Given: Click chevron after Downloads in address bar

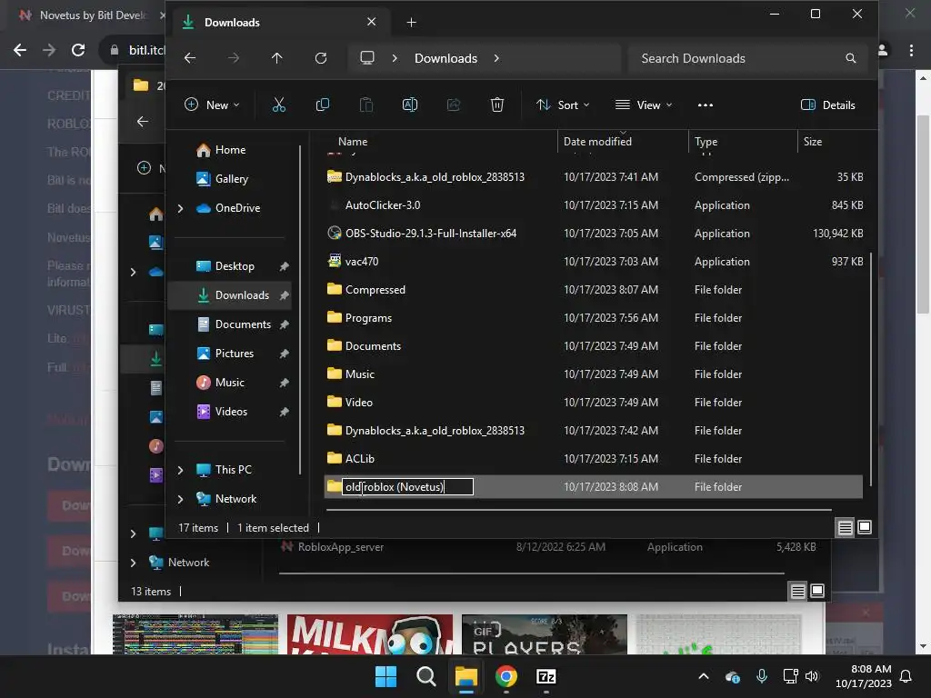Looking at the screenshot, I should pyautogui.click(x=496, y=58).
